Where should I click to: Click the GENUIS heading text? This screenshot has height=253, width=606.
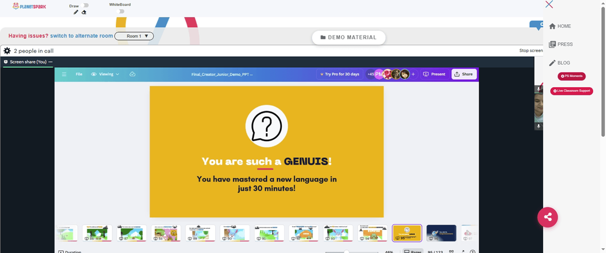(x=307, y=161)
